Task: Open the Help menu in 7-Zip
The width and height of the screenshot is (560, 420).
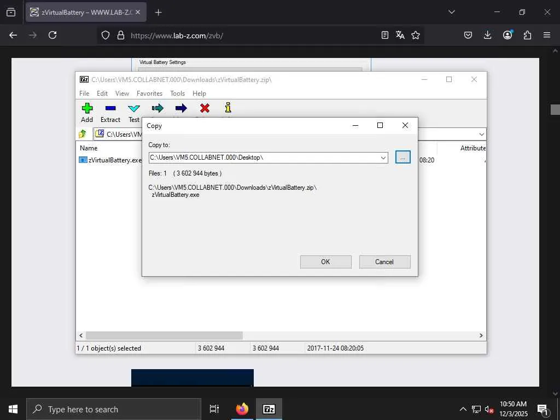Action: (x=199, y=93)
